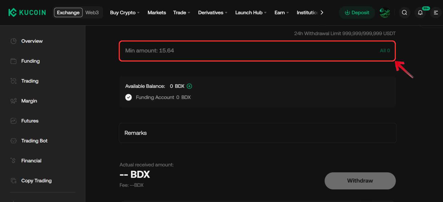The height and width of the screenshot is (202, 443).
Task: Click the Margin icon in sidebar
Action: [x=14, y=101]
